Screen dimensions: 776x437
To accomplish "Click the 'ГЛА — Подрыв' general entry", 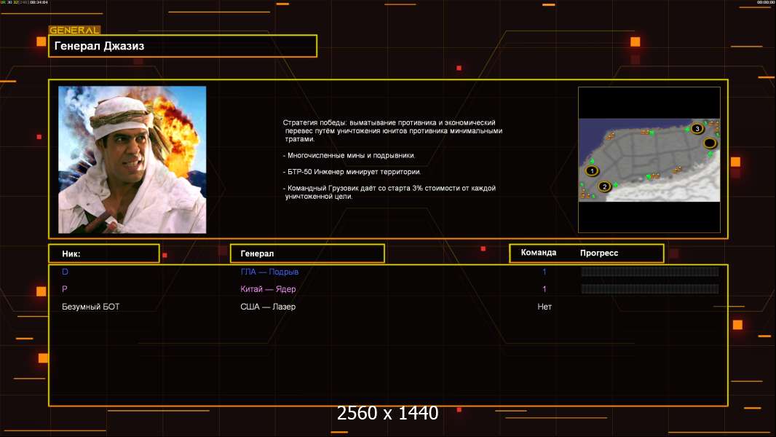I will tap(269, 272).
